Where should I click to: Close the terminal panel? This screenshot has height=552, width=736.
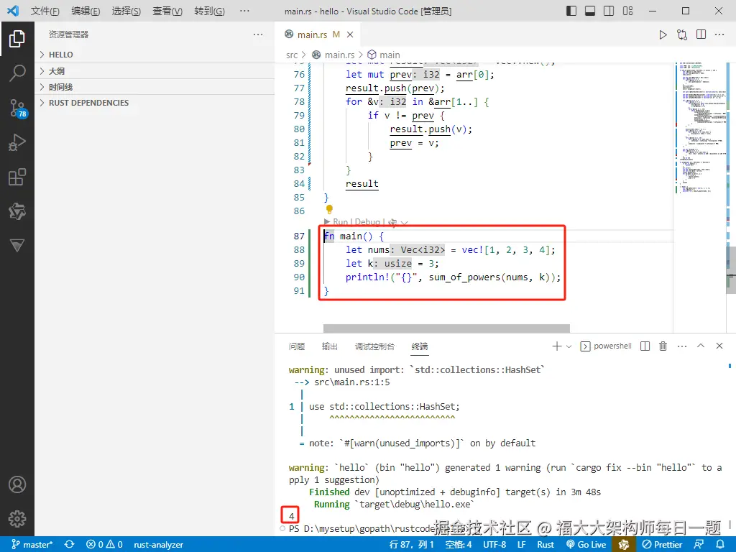pyautogui.click(x=719, y=346)
